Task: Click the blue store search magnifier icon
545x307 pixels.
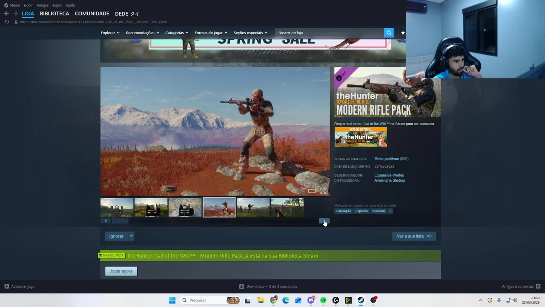Action: click(388, 33)
